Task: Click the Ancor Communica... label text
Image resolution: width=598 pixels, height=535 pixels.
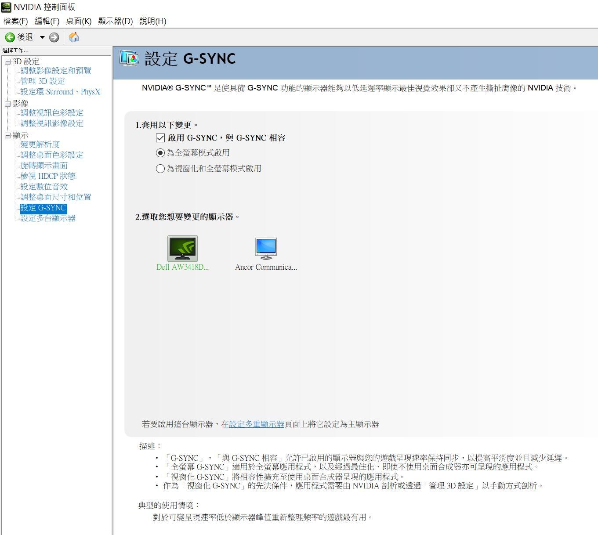Action: pos(266,267)
